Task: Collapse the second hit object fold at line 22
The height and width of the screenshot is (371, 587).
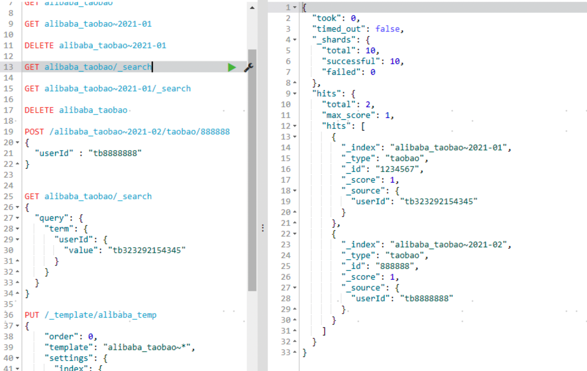Action: click(x=295, y=234)
